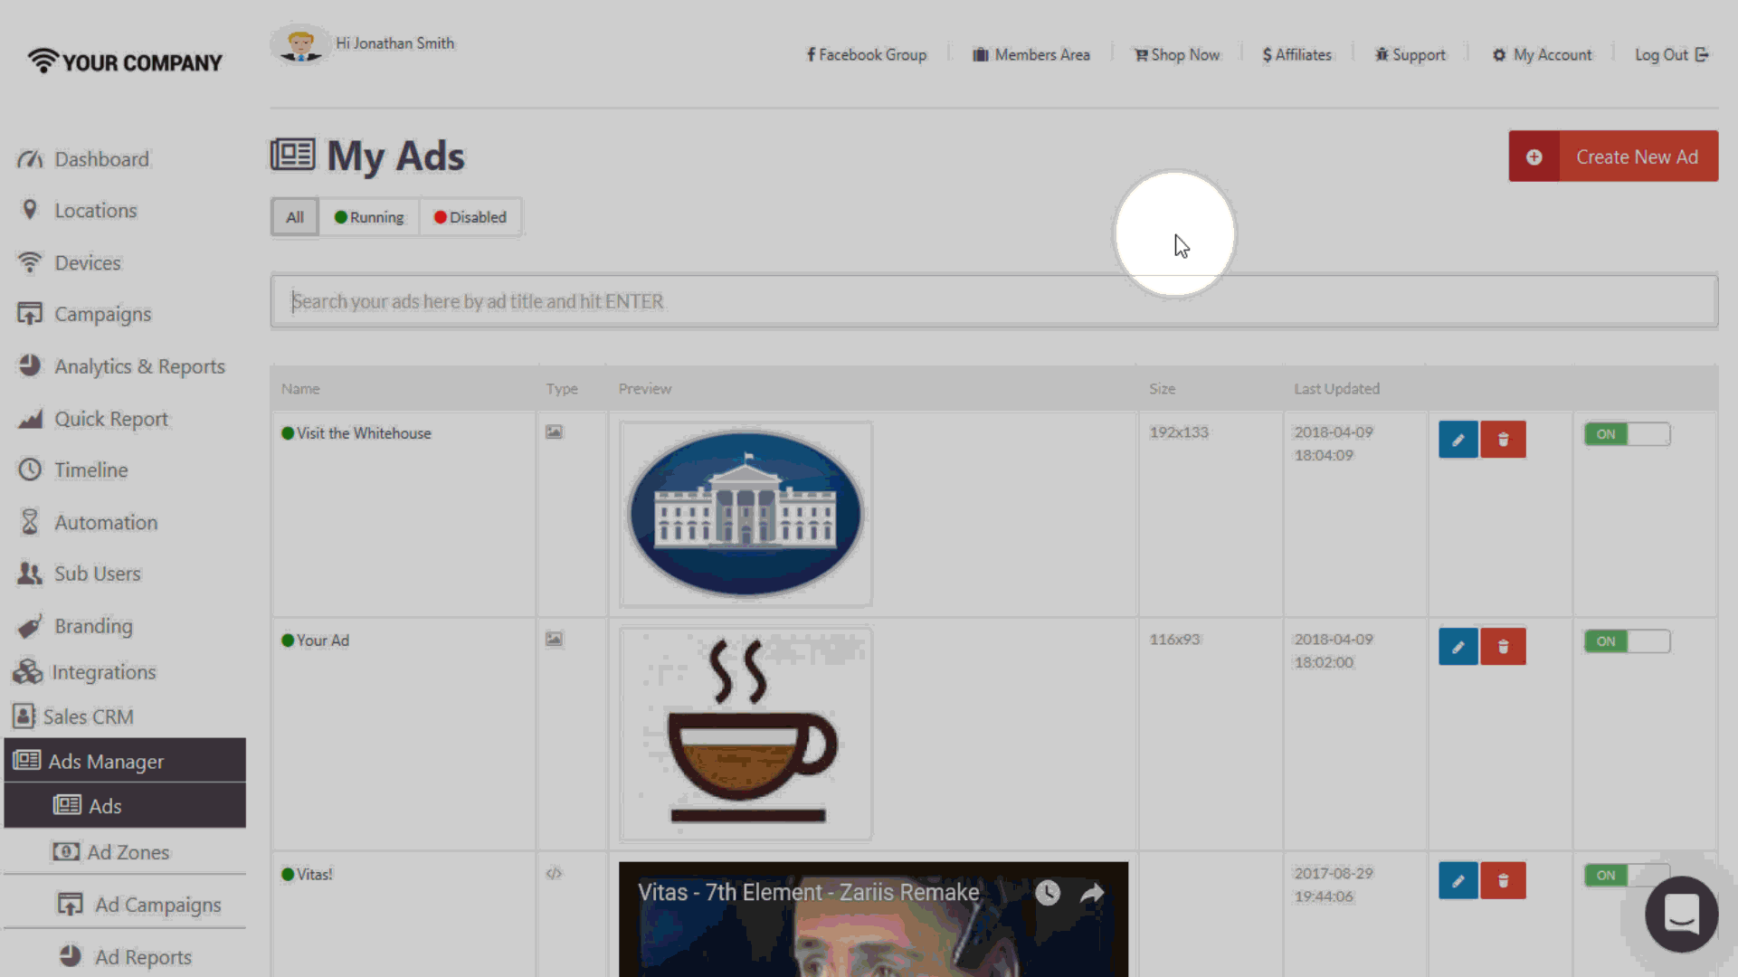The height and width of the screenshot is (977, 1738).
Task: Collapse the Ads Manager menu
Action: click(x=125, y=761)
